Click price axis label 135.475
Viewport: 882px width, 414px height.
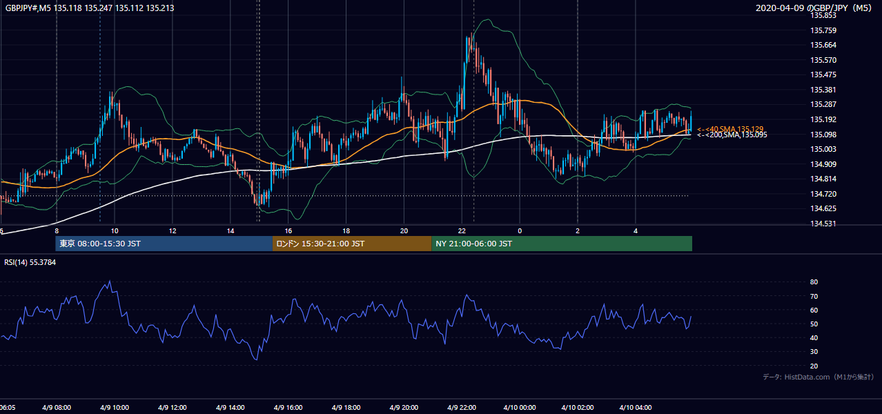[823, 75]
